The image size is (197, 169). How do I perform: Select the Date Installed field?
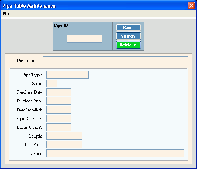pyautogui.click(x=58, y=110)
